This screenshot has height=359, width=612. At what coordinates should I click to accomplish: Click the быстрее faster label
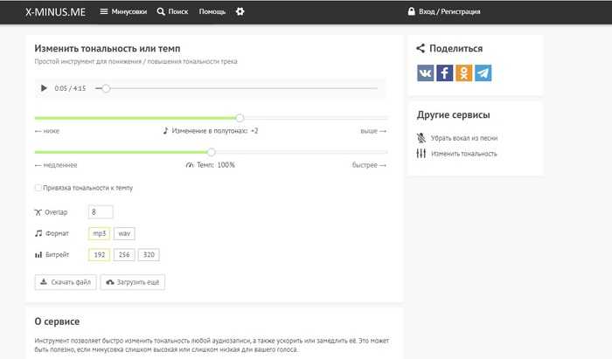pyautogui.click(x=369, y=165)
